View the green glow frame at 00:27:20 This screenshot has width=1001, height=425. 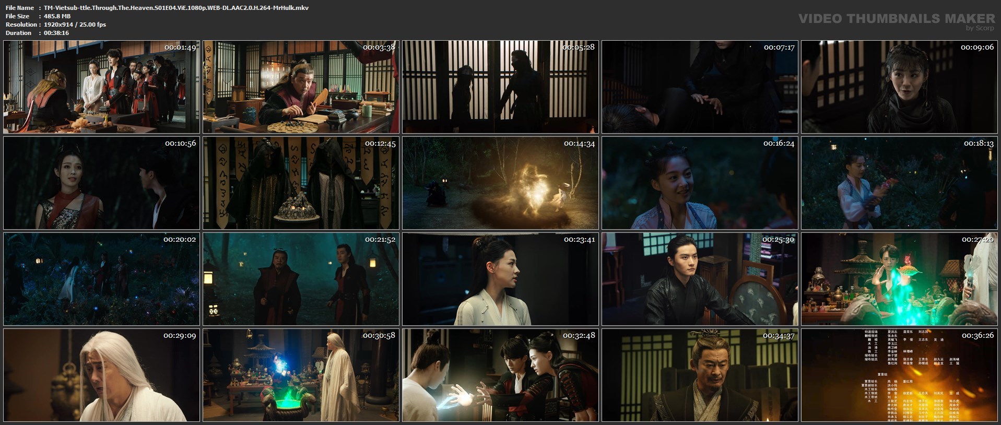[x=899, y=279]
